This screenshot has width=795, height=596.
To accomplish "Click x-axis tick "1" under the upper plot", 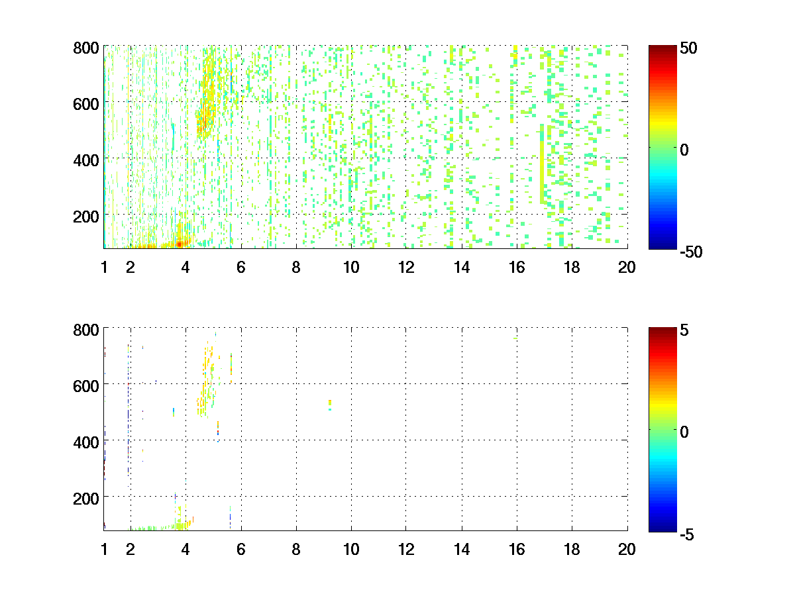I will click(104, 268).
